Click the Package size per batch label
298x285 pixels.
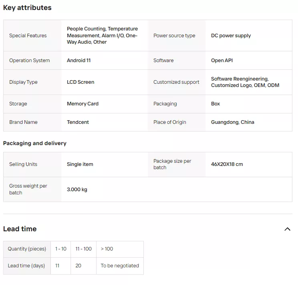172,164
